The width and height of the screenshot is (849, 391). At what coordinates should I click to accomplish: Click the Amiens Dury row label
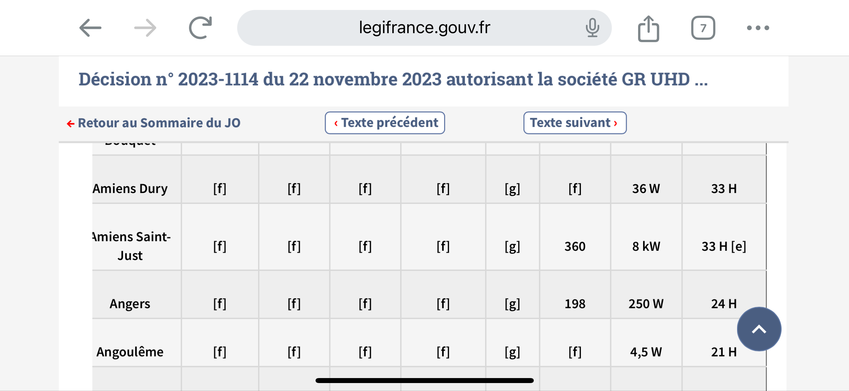coord(130,188)
